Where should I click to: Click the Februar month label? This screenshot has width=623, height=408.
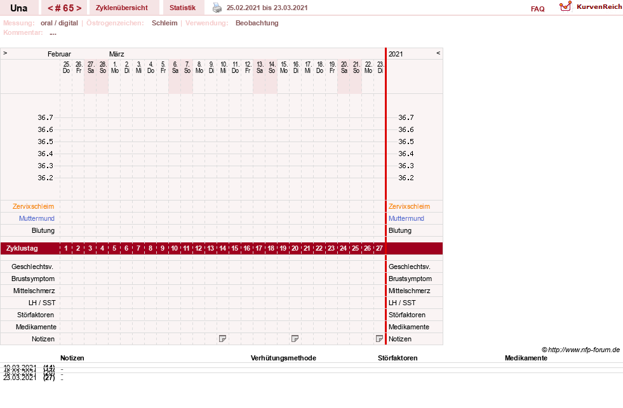(x=59, y=54)
